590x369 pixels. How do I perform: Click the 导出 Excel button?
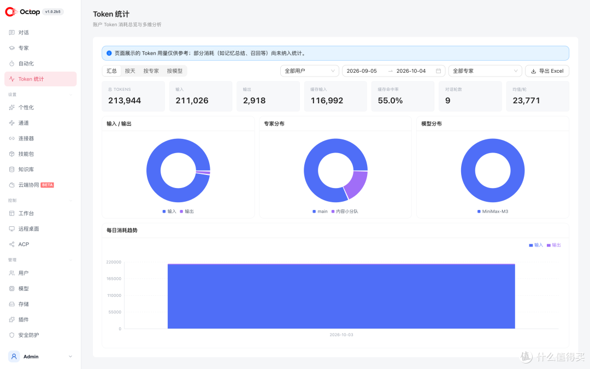pos(547,71)
